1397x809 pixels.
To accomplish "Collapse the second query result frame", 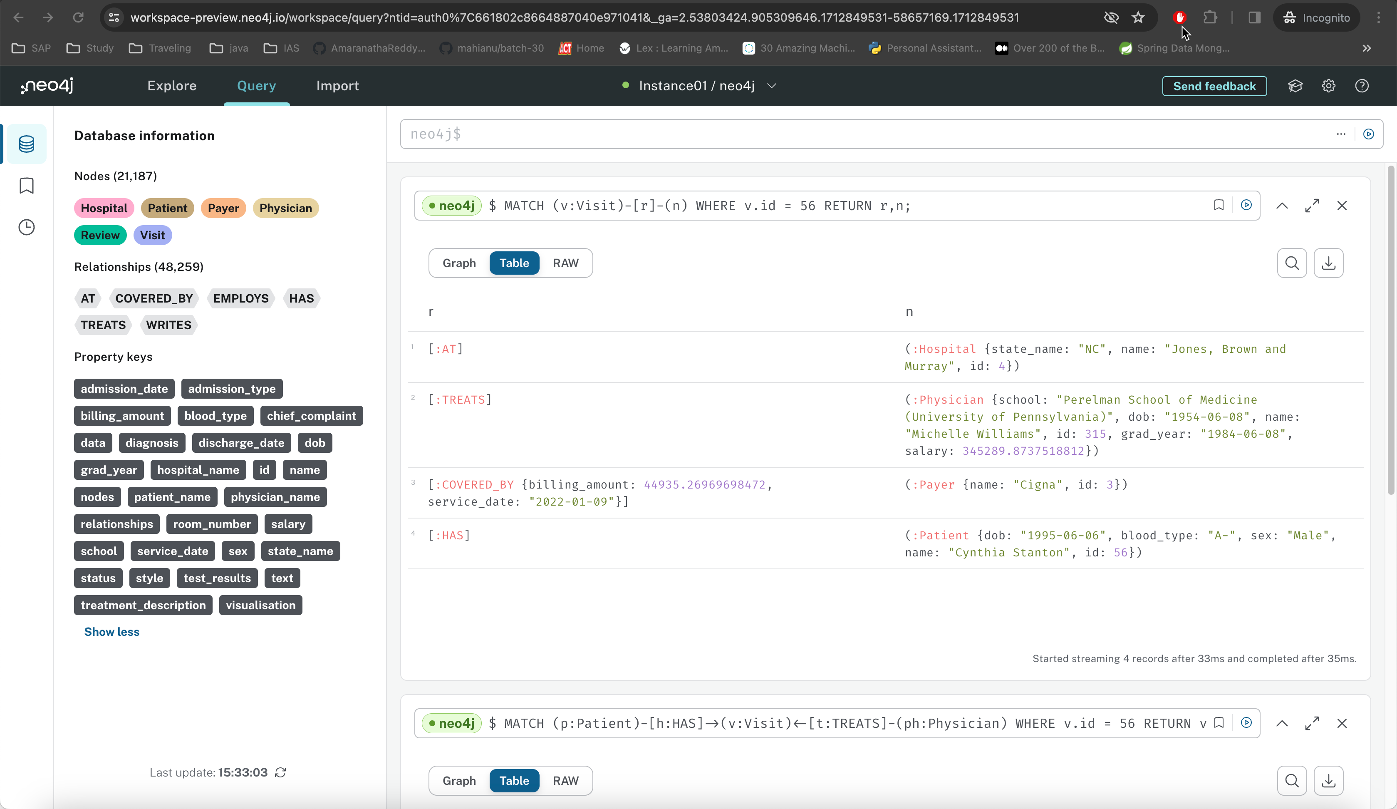I will tap(1282, 723).
